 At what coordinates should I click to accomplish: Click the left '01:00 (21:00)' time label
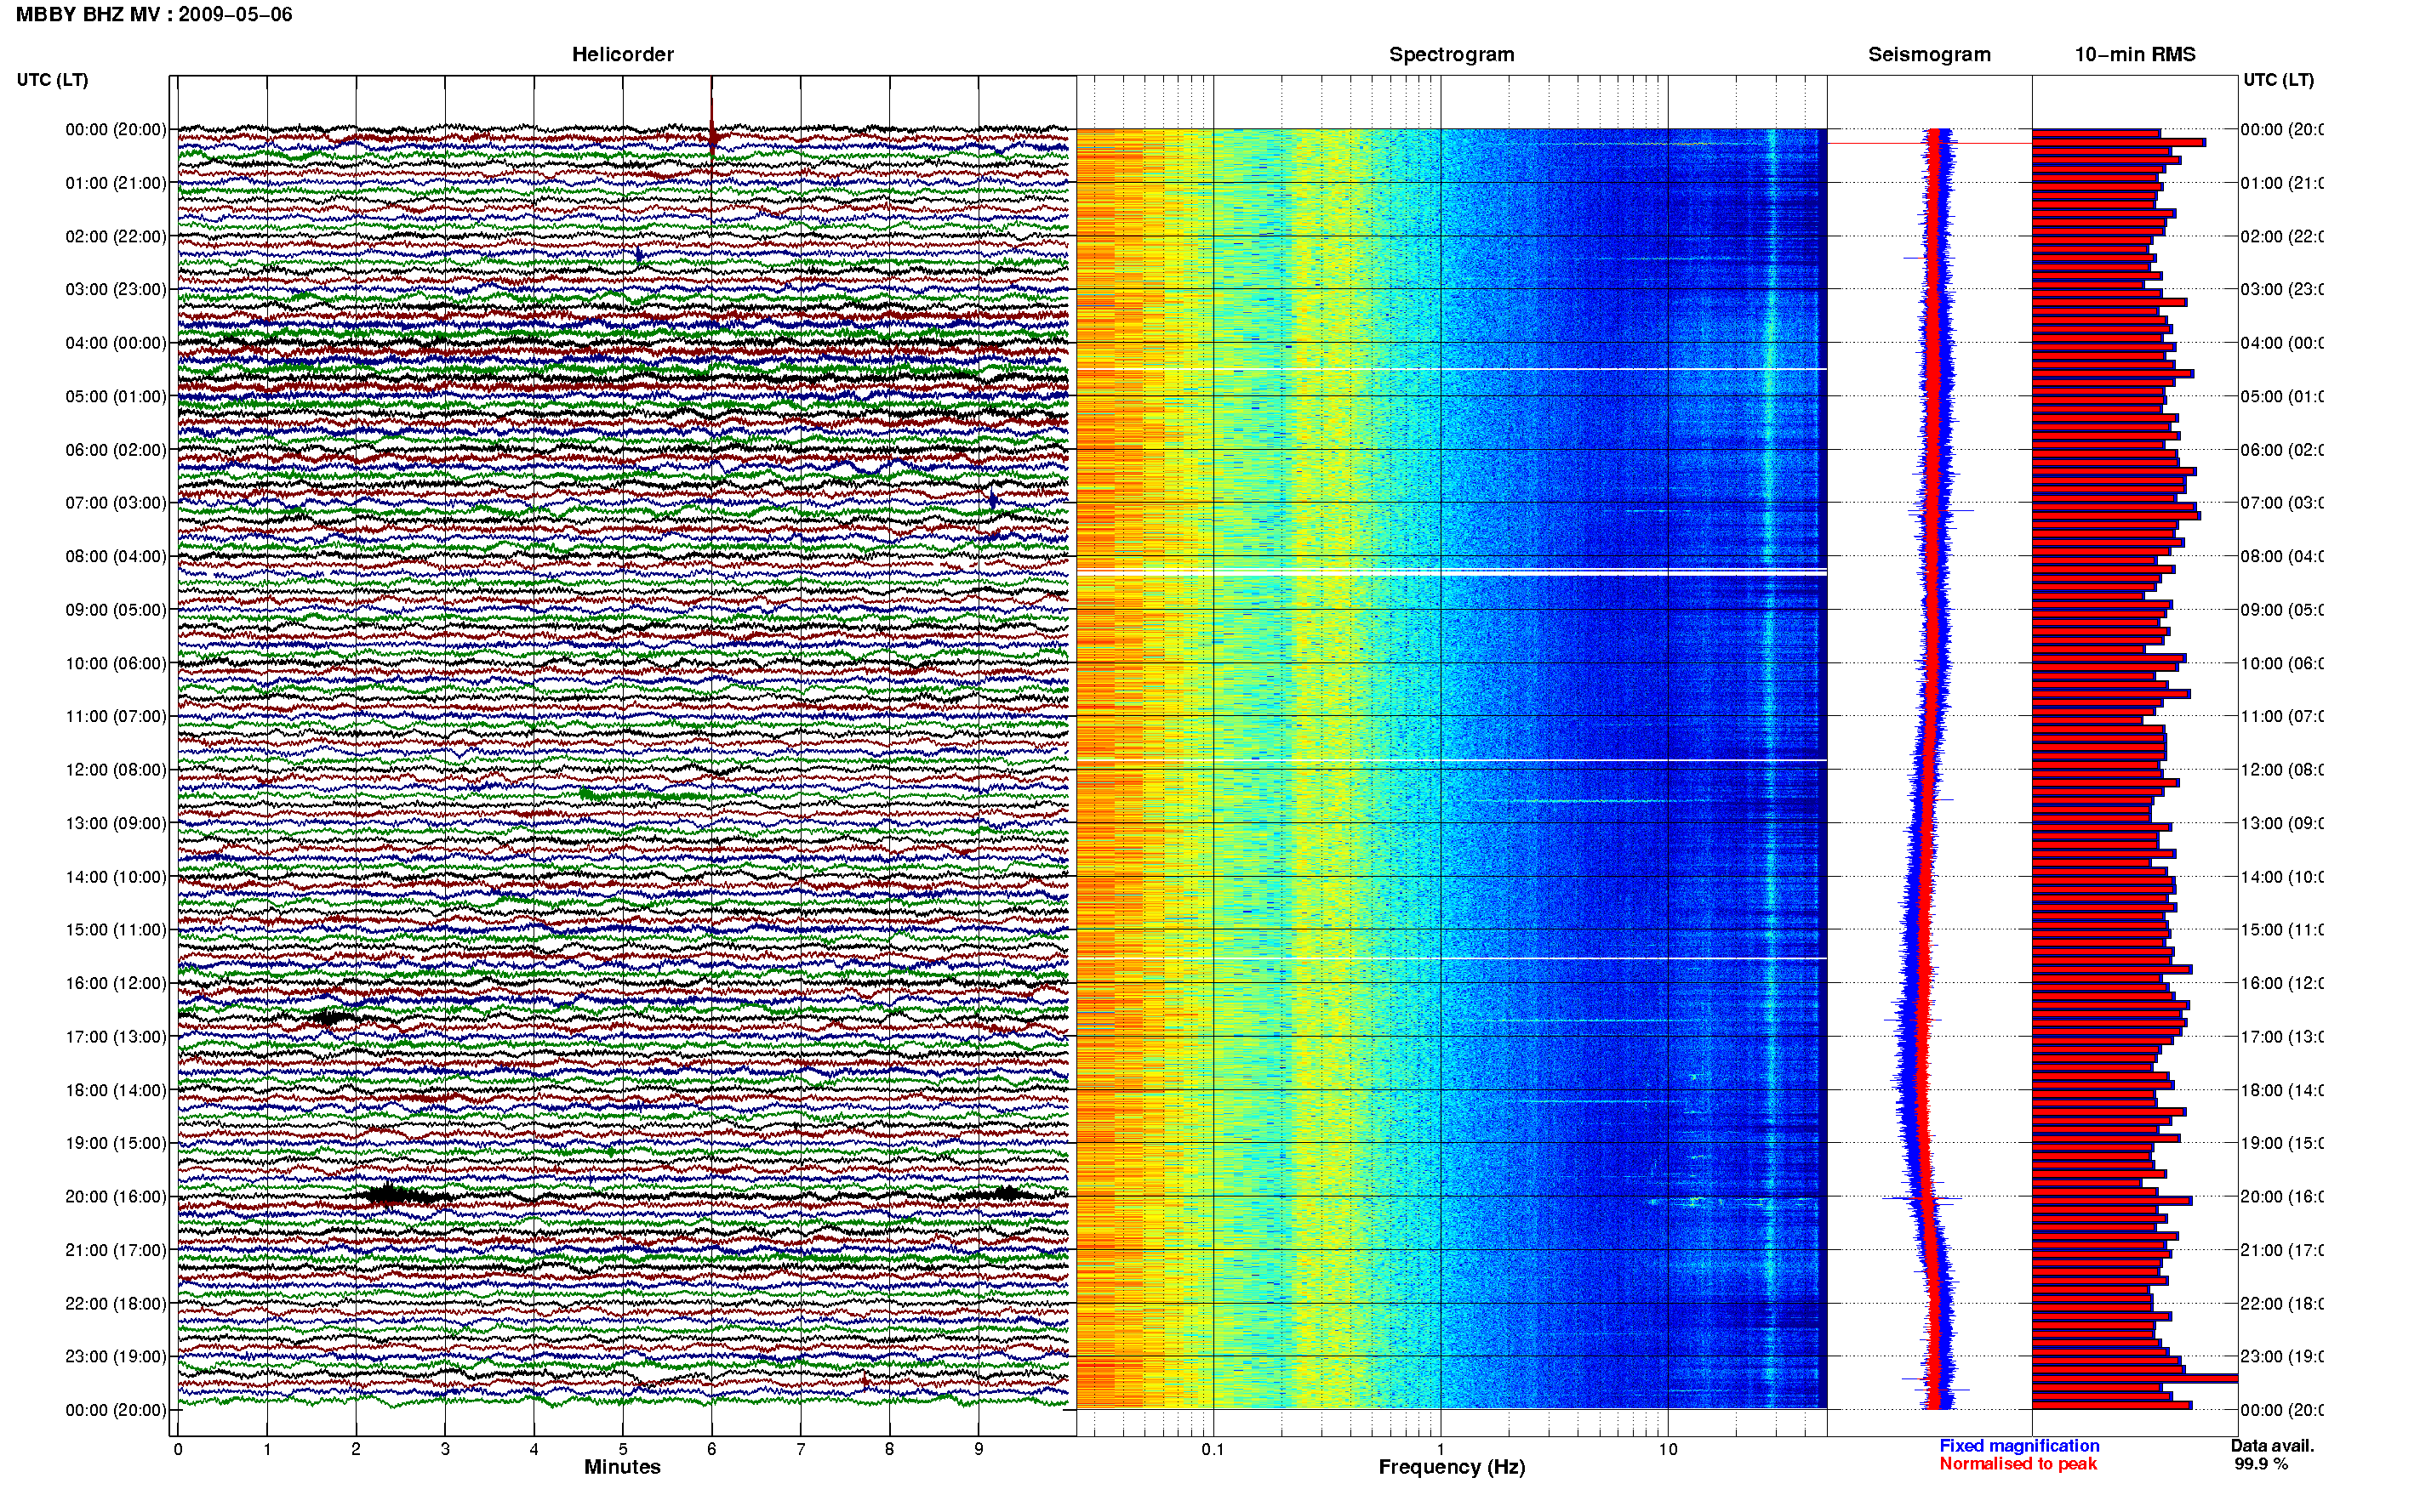click(116, 183)
